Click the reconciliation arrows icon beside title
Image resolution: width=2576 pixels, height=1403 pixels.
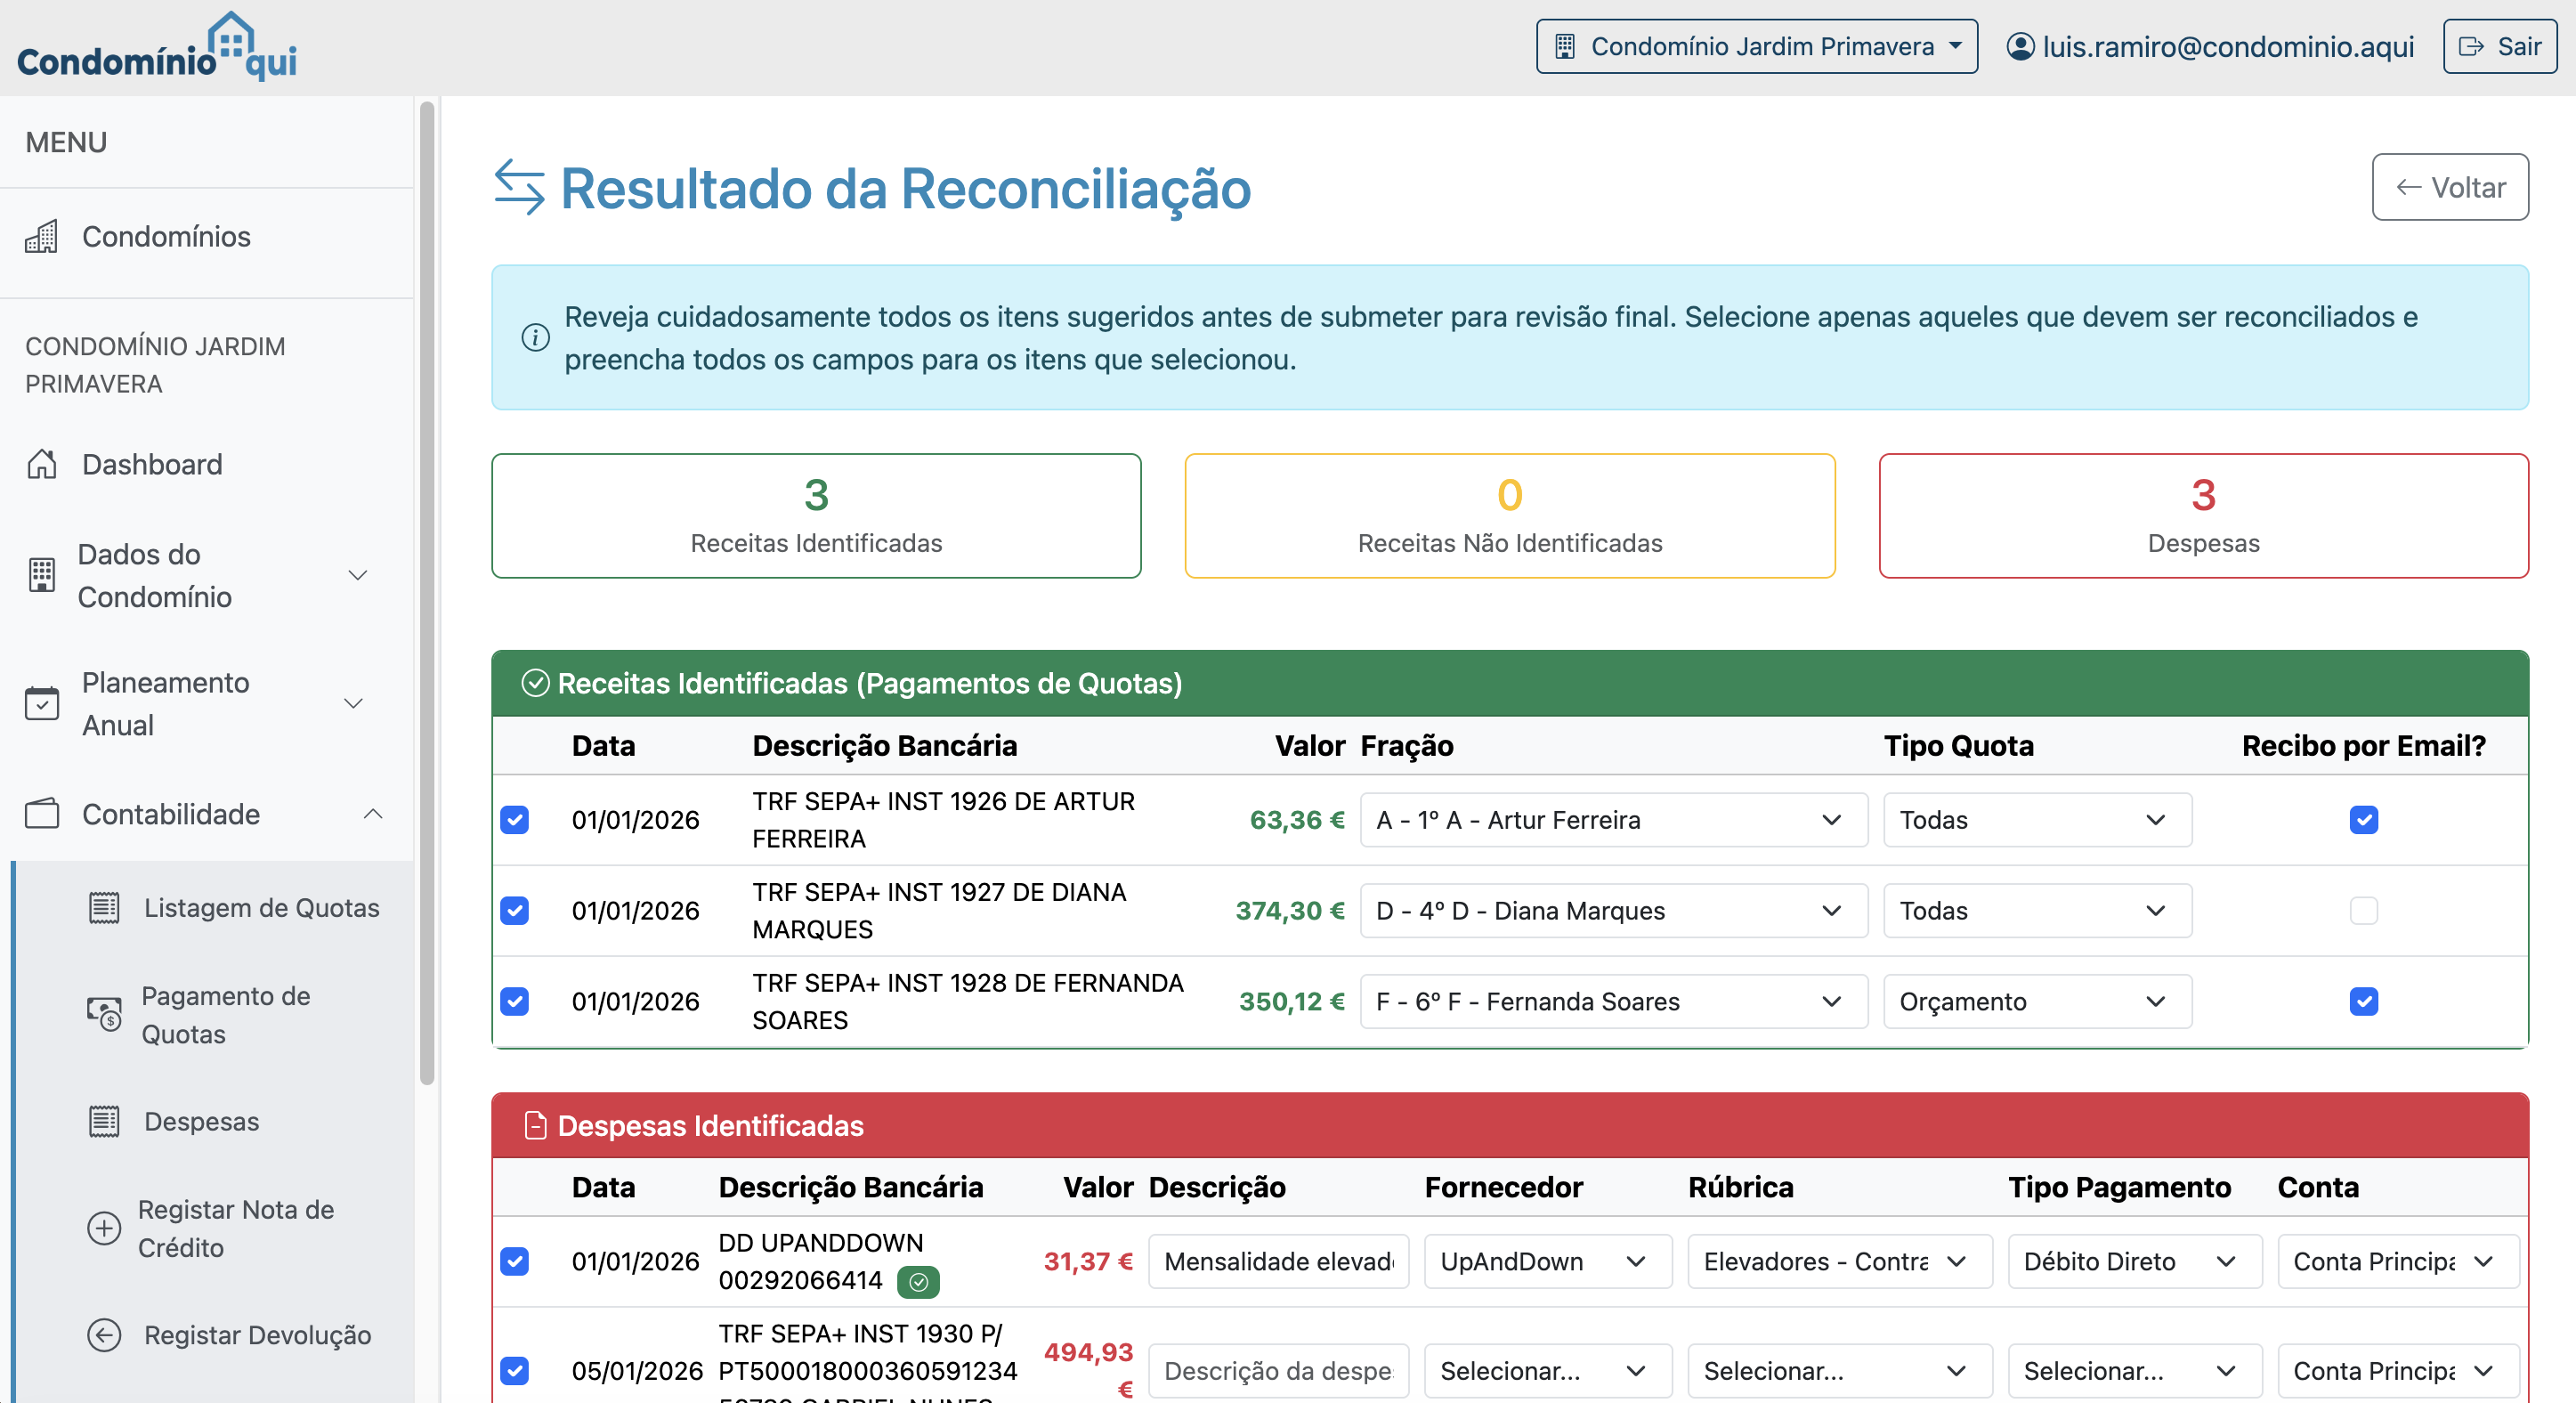click(x=520, y=187)
